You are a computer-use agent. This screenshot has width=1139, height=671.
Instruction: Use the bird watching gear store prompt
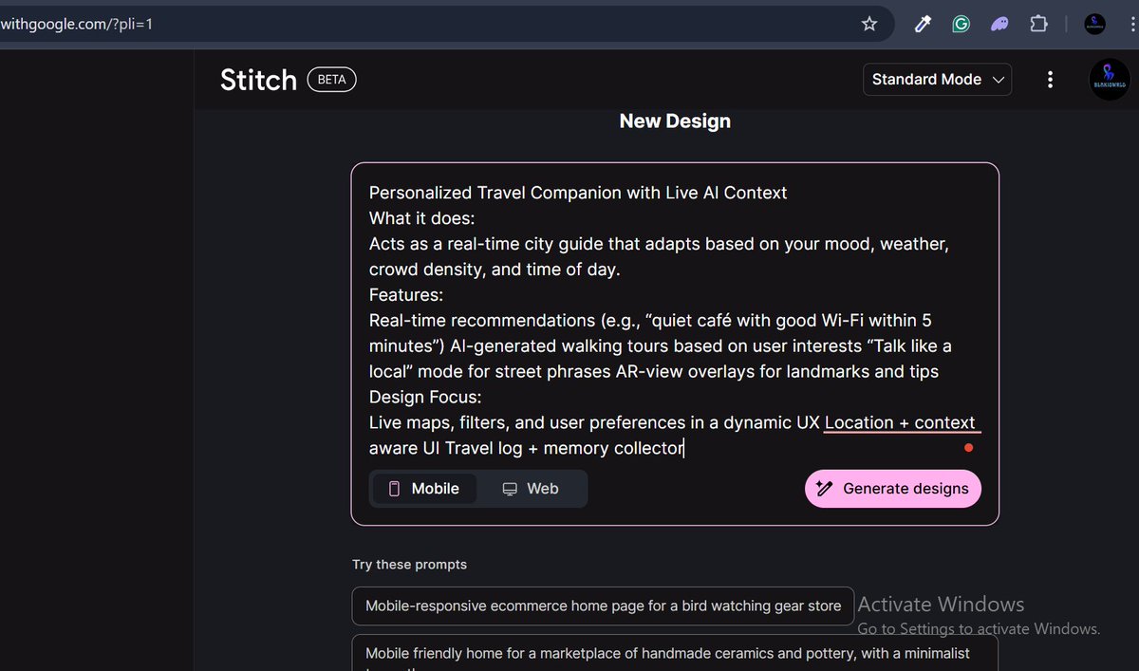(x=603, y=606)
